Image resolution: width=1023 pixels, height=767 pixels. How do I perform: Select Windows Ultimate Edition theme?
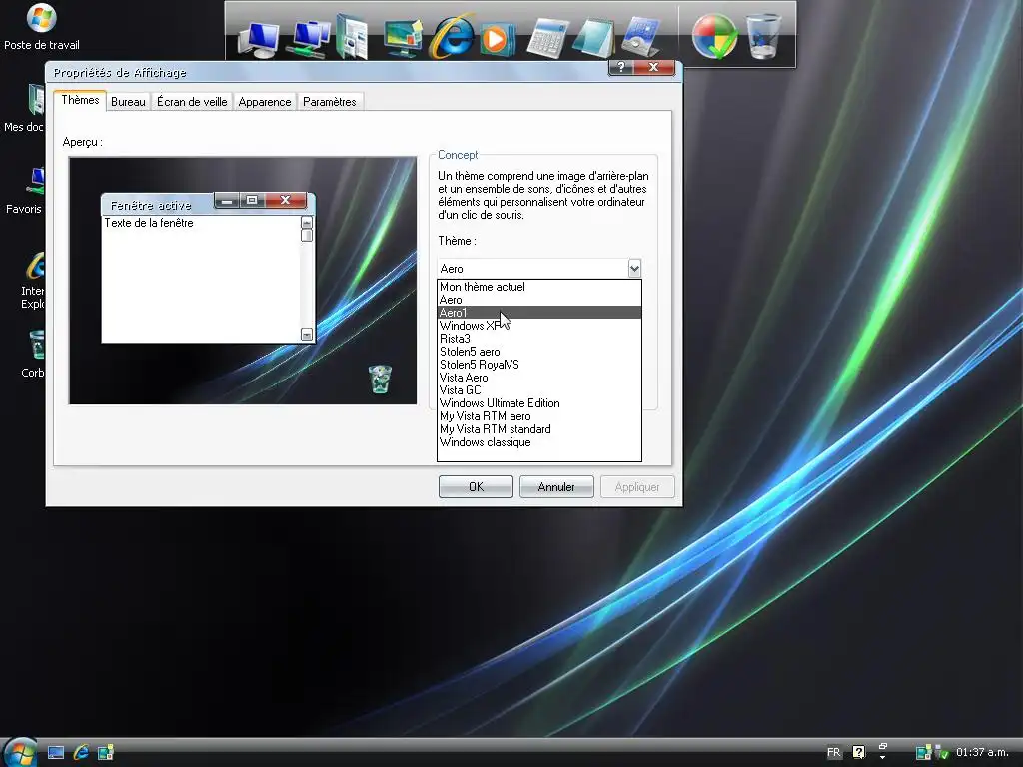point(538,403)
